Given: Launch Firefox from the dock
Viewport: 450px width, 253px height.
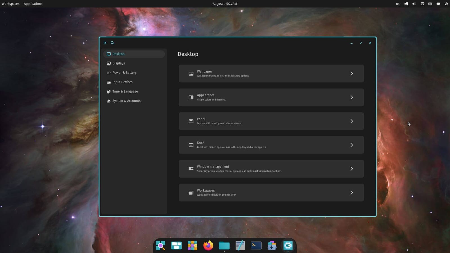Looking at the screenshot, I should tap(208, 245).
